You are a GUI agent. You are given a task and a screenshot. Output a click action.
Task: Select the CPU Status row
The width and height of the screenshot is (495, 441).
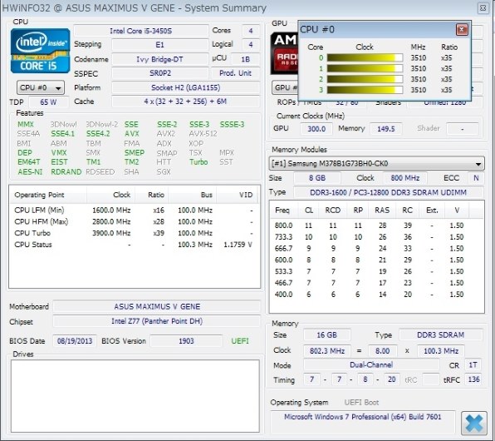pos(134,245)
